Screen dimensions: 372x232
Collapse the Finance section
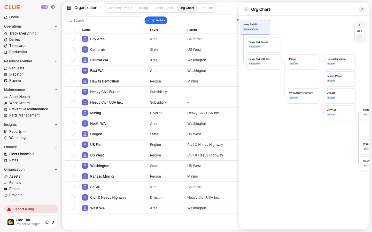(56, 147)
